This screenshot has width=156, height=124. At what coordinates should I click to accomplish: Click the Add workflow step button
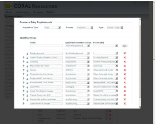click(125, 46)
